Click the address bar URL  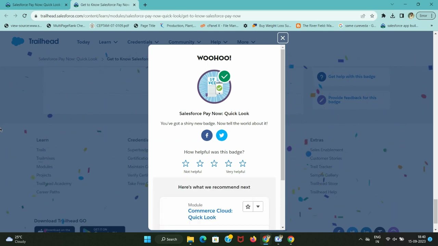pos(140,16)
